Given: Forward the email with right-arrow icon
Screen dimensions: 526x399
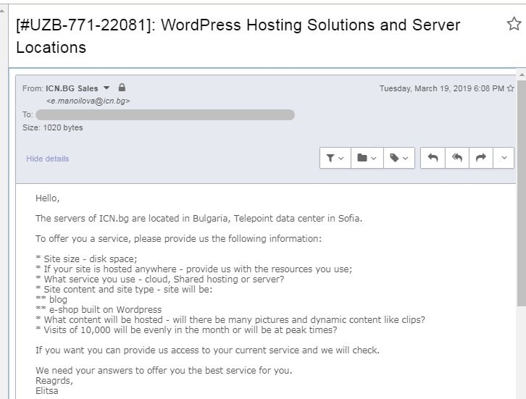Looking at the screenshot, I should pyautogui.click(x=480, y=158).
